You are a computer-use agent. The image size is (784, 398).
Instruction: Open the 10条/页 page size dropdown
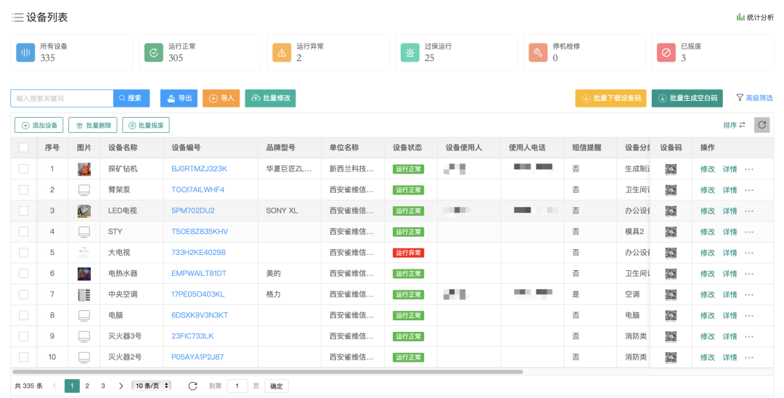[151, 386]
